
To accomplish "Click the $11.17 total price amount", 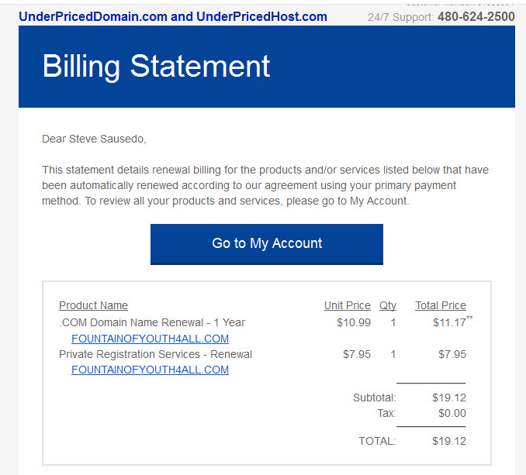I will 449,322.
